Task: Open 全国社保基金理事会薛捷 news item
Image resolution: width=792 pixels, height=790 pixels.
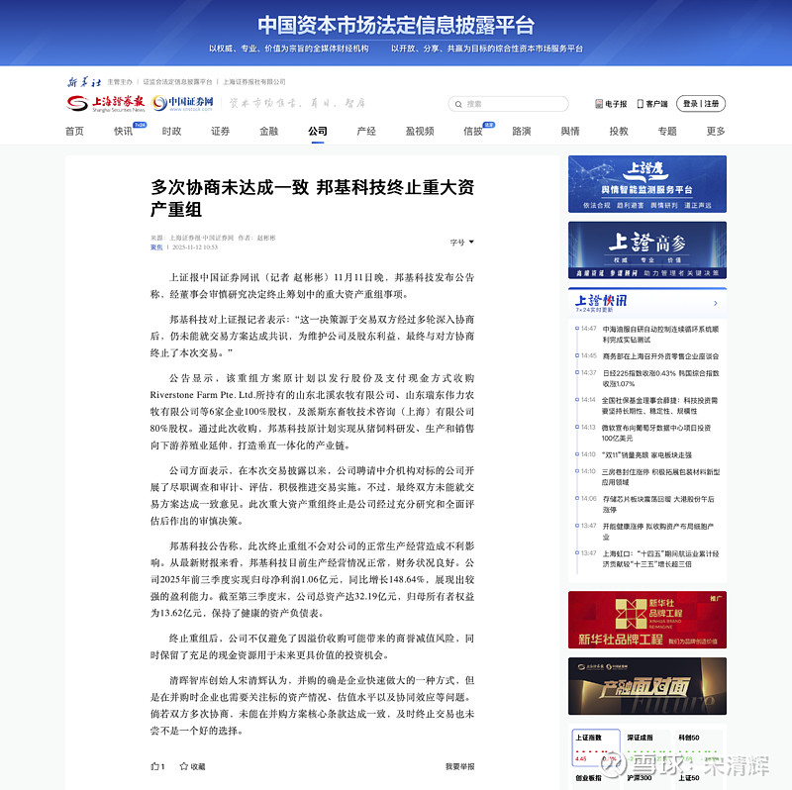Action: [x=659, y=406]
